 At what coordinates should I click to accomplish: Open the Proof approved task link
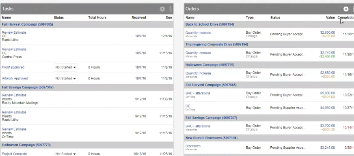[13, 67]
